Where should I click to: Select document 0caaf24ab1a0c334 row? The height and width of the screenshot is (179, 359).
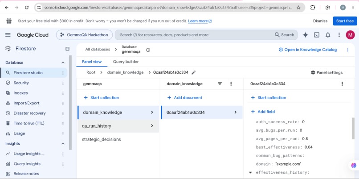coord(202,112)
